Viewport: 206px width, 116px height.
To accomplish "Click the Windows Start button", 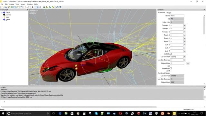I will pyautogui.click(x=3, y=113).
